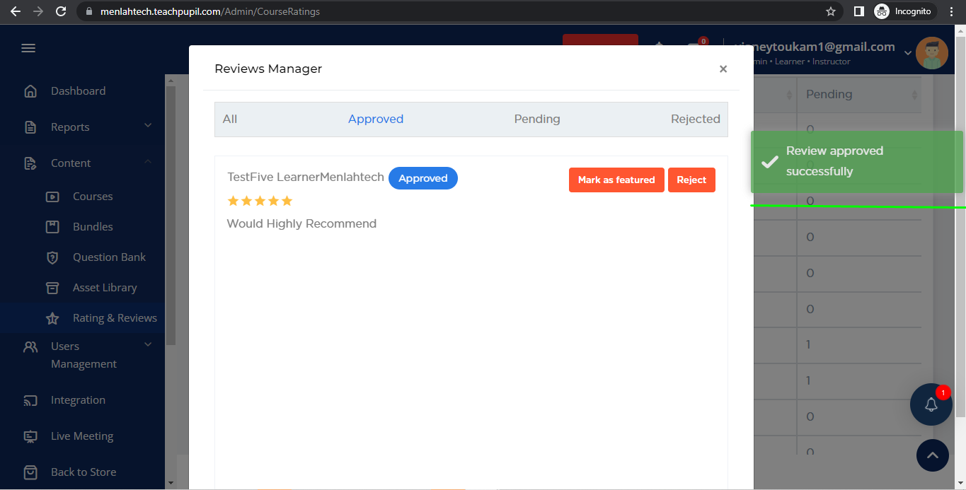
Task: Open the hamburger sidebar menu
Action: click(28, 48)
